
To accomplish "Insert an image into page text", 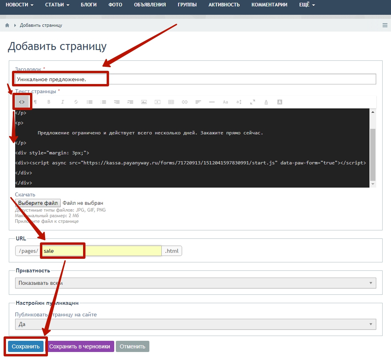I will (x=144, y=102).
